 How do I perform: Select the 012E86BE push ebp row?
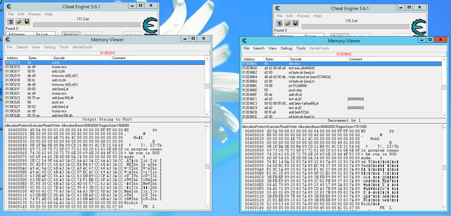(x=342, y=90)
